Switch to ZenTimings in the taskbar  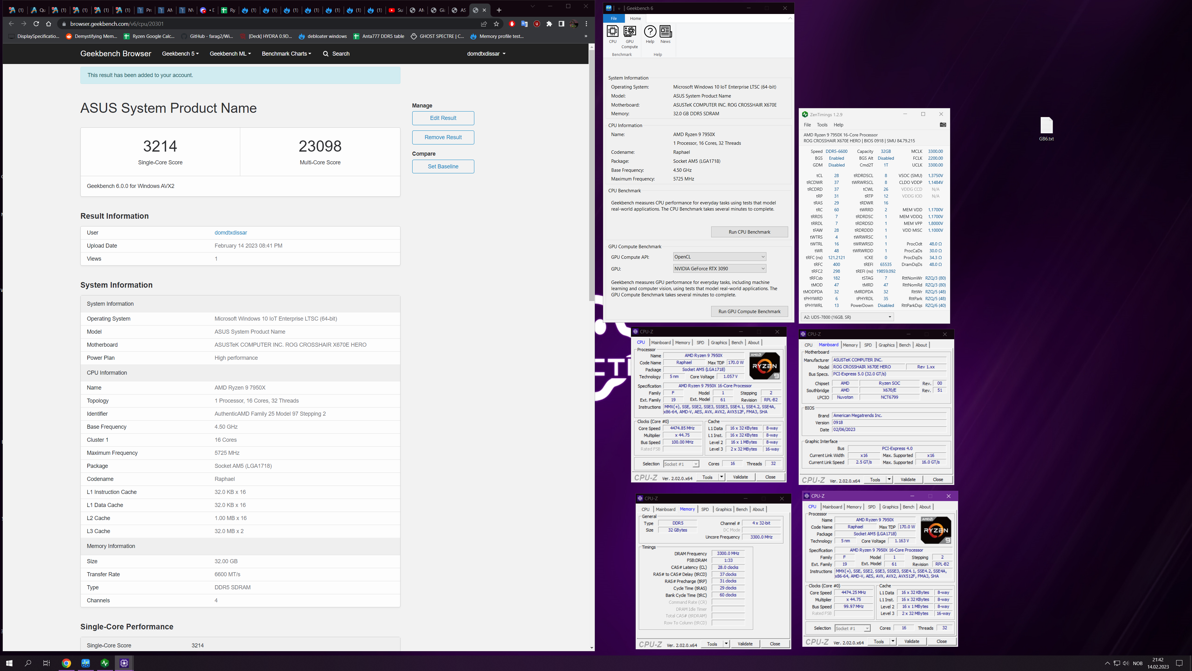105,663
